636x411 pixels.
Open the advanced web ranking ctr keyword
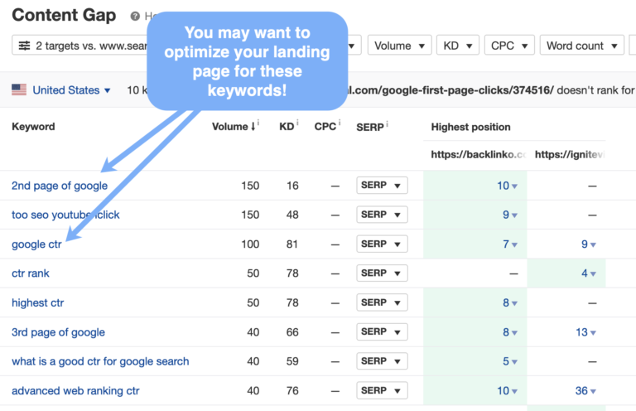(x=75, y=390)
